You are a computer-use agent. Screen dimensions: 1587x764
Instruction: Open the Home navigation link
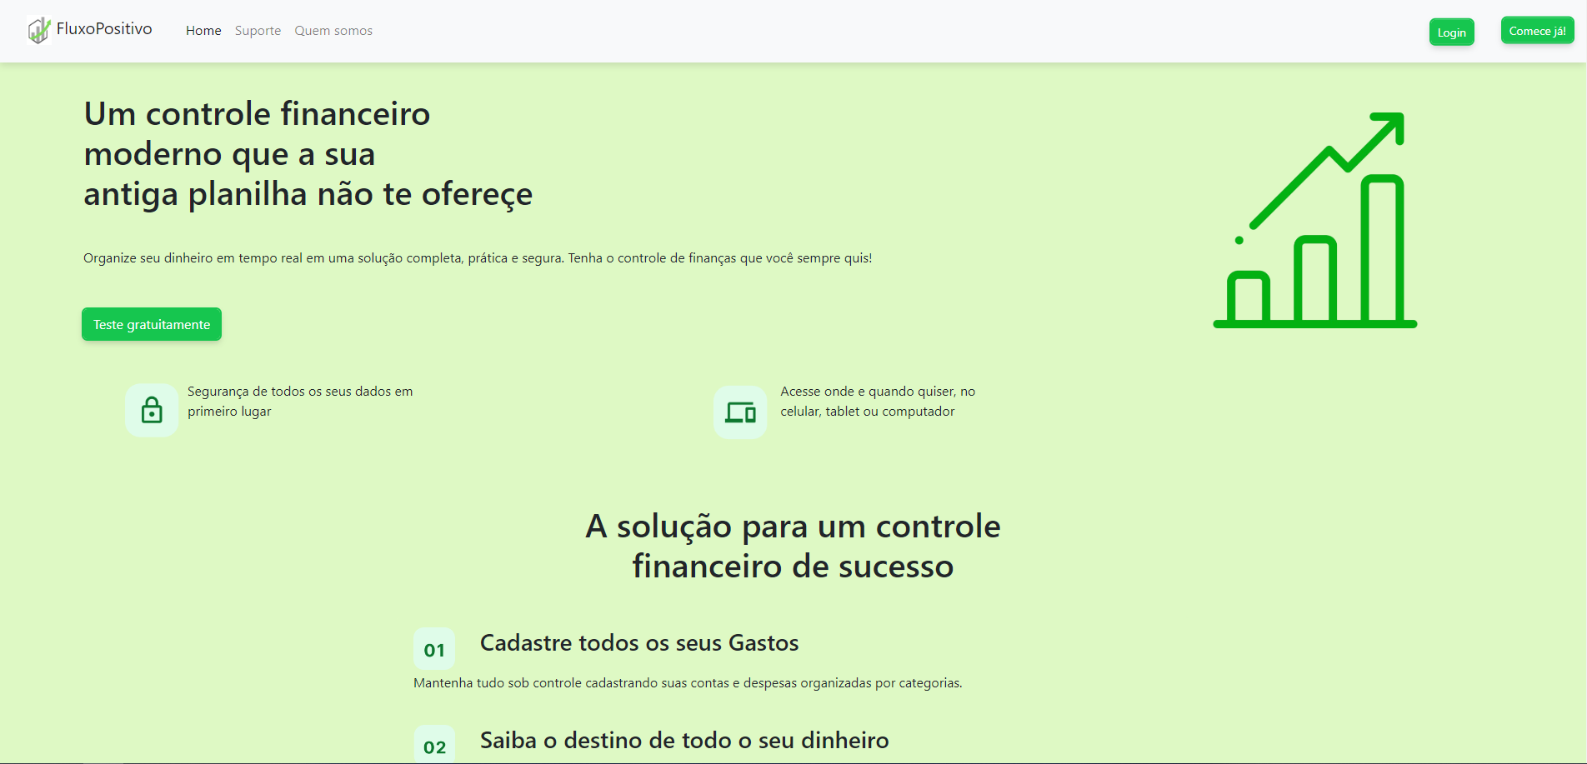(203, 31)
